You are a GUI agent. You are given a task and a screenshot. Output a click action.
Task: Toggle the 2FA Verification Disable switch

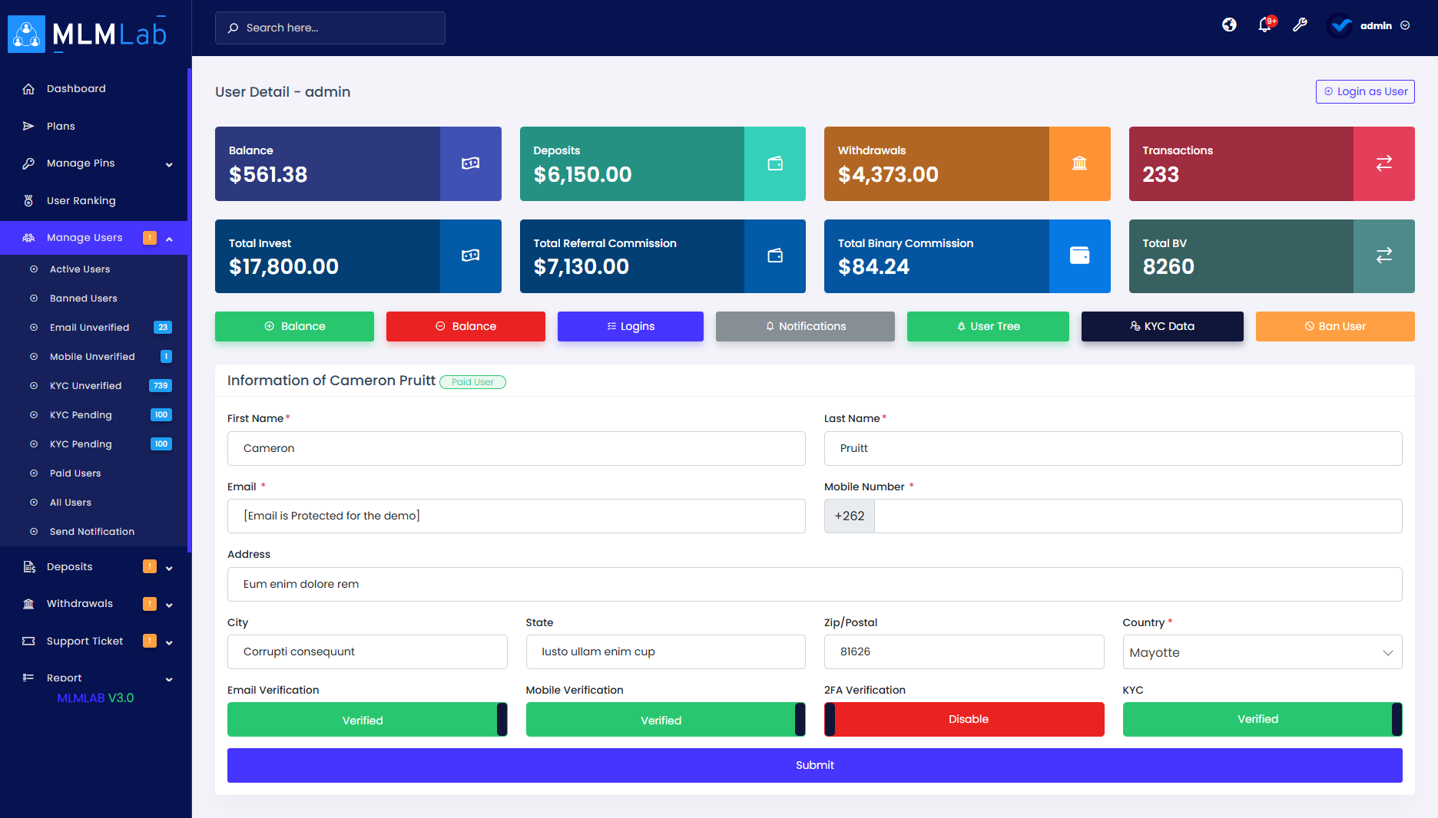(x=964, y=720)
